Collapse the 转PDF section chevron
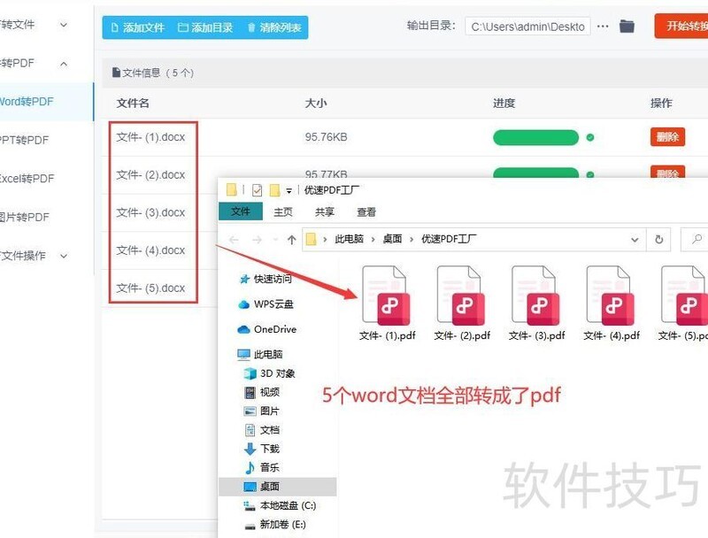708x538 pixels. click(62, 63)
